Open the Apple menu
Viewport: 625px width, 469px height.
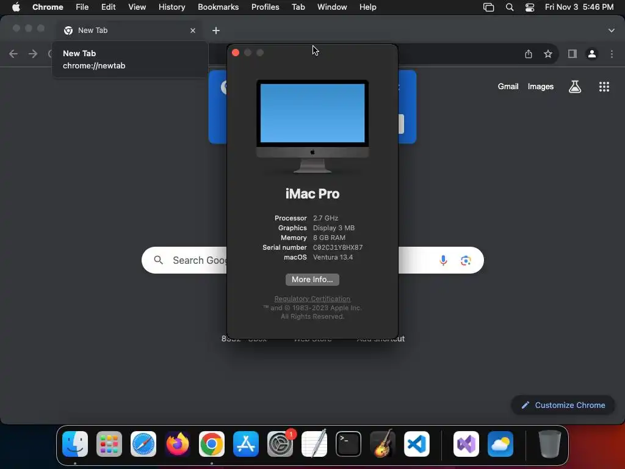click(x=16, y=7)
